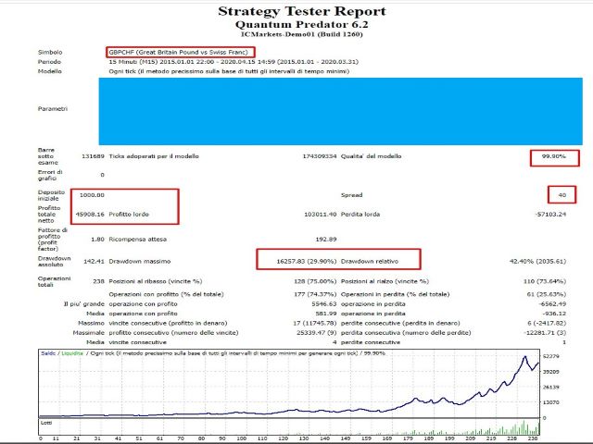Image resolution: width=593 pixels, height=444 pixels.
Task: Select the 103011.40 gross profit value
Action: [x=321, y=214]
